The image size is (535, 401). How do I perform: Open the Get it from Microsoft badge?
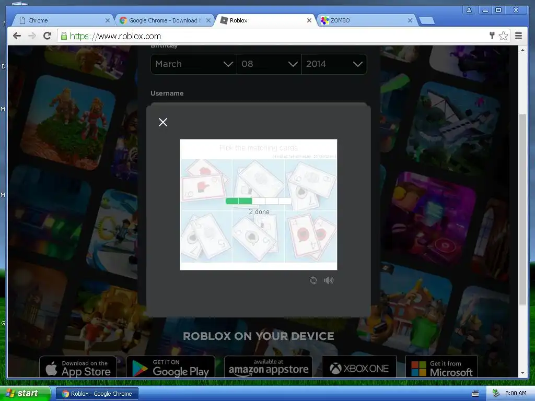point(441,367)
